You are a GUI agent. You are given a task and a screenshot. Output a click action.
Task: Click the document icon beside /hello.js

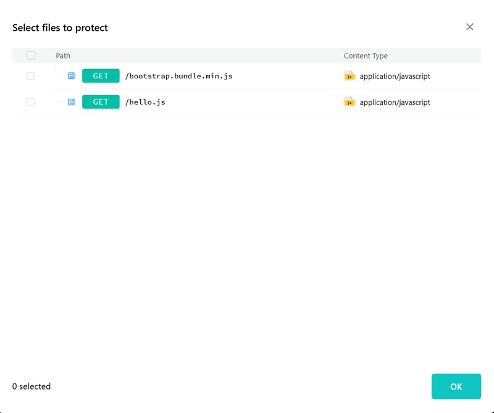click(x=71, y=102)
